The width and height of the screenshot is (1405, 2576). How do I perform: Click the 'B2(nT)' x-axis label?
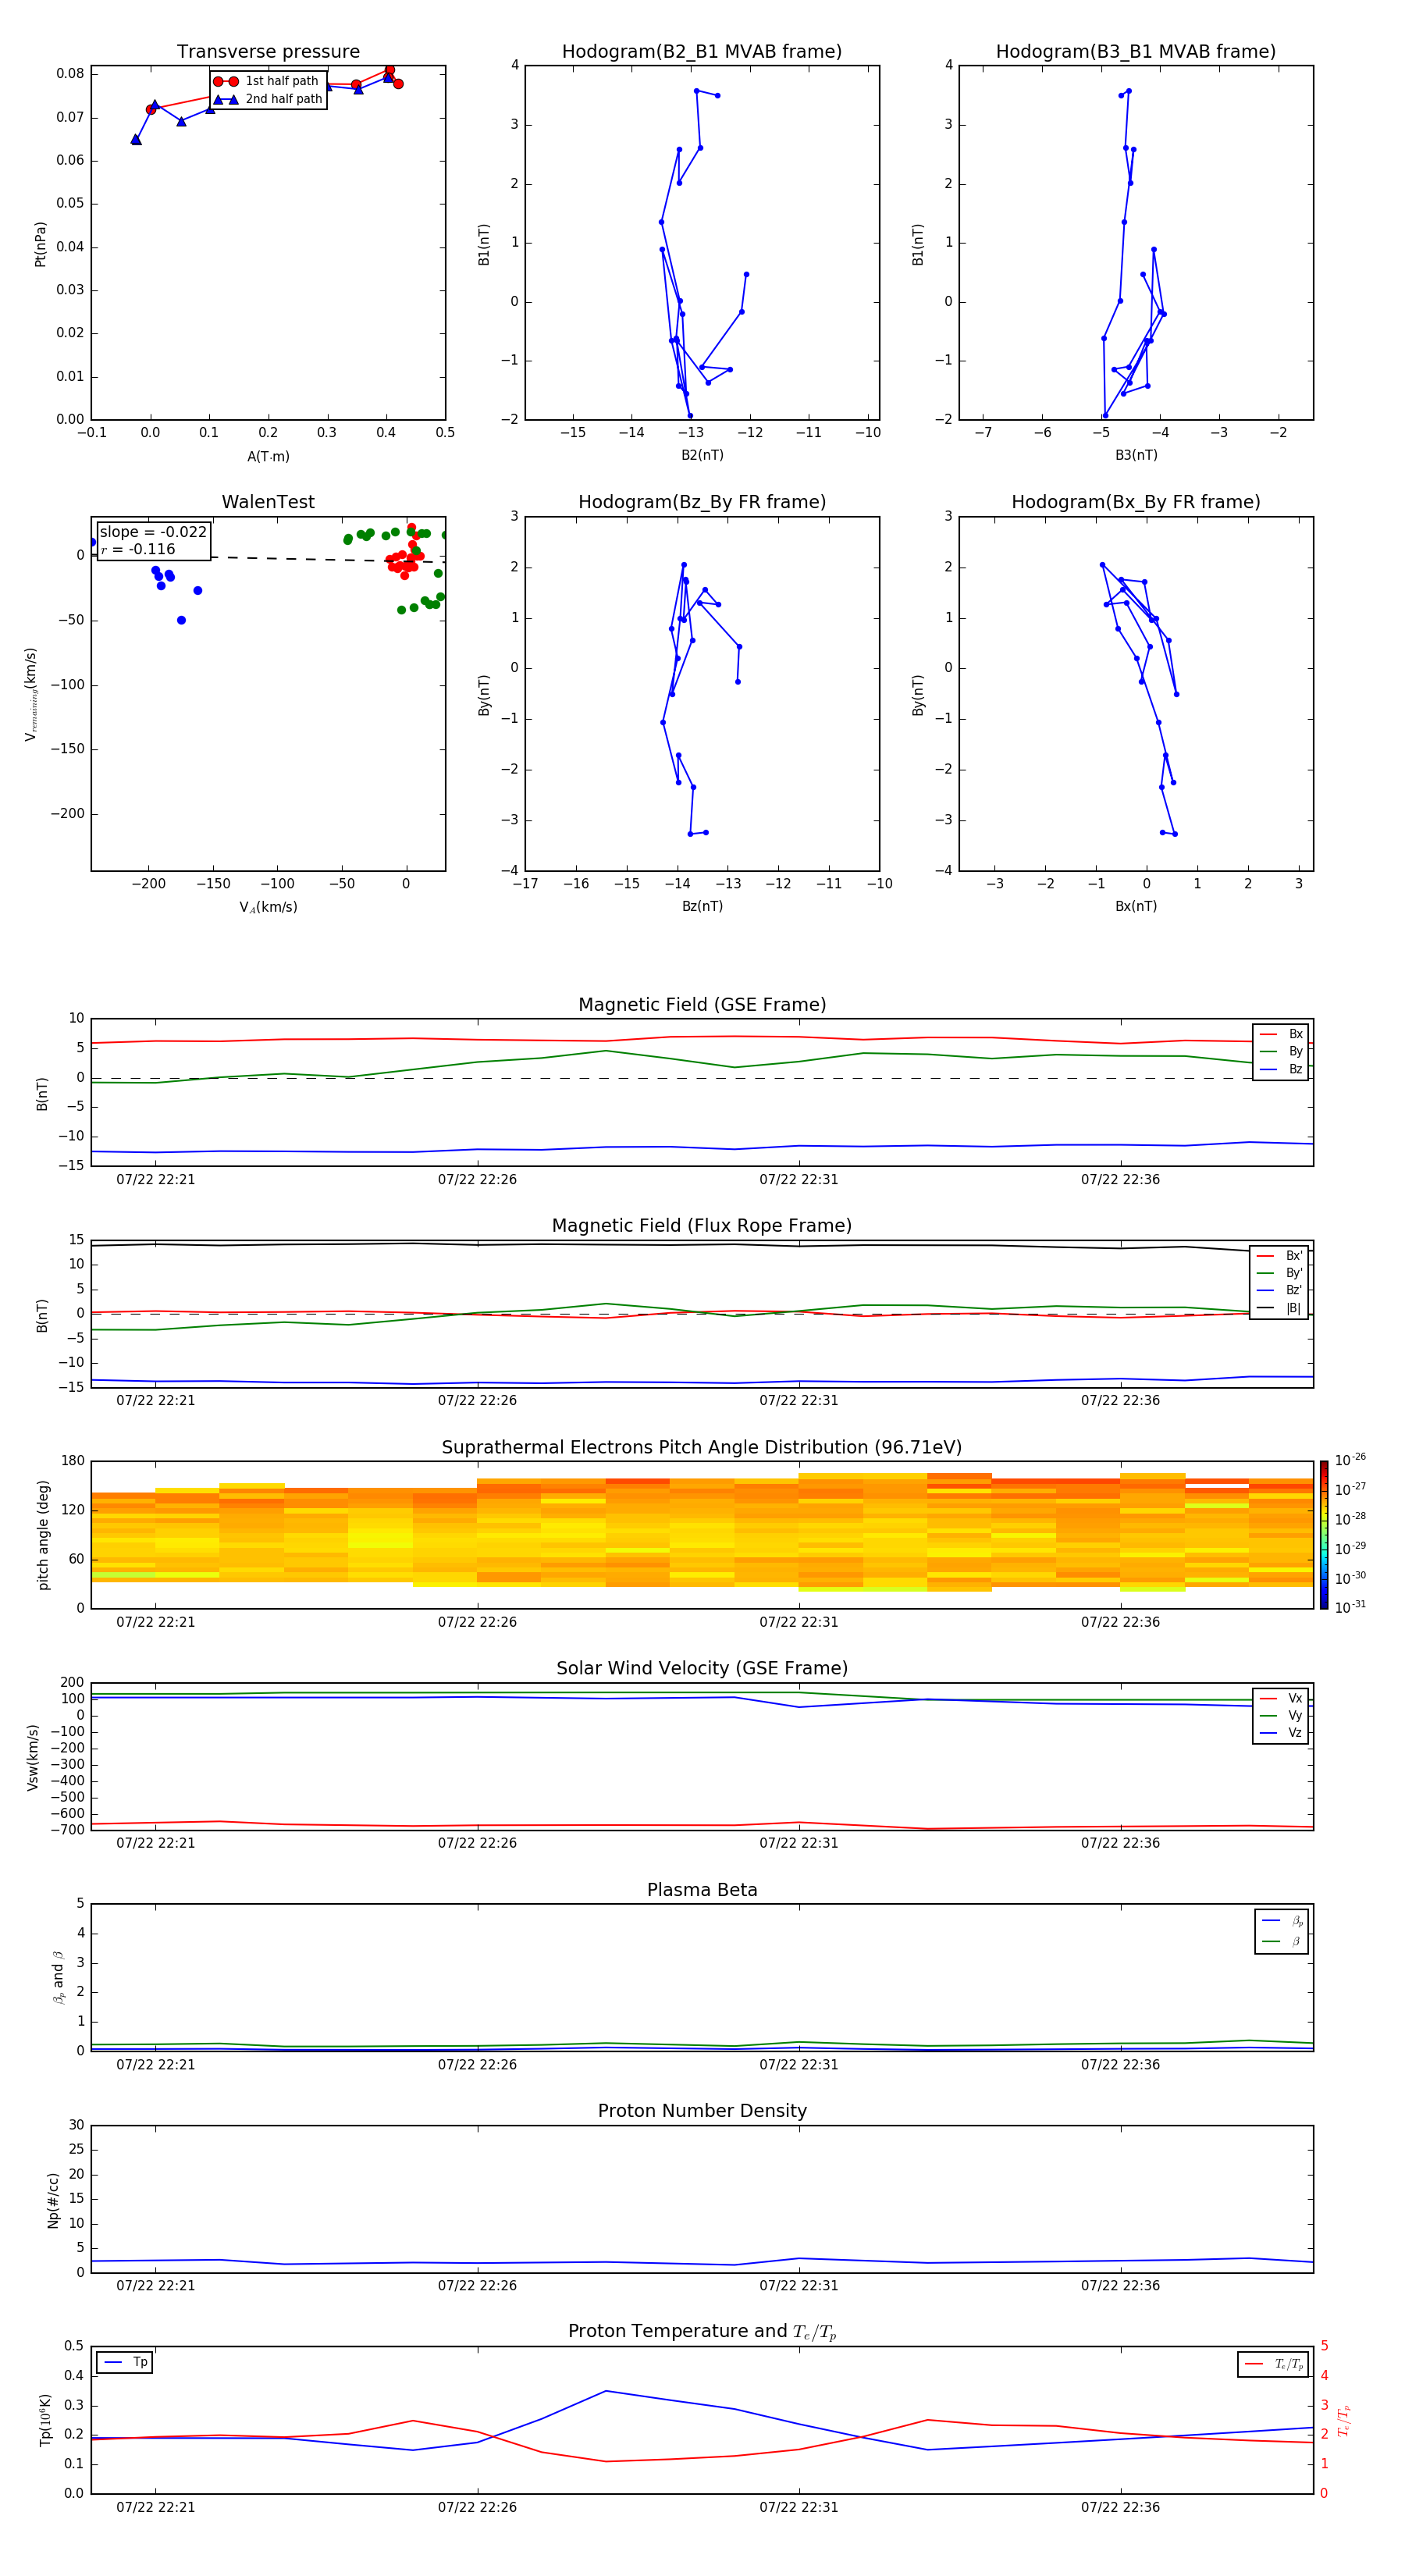(702, 455)
